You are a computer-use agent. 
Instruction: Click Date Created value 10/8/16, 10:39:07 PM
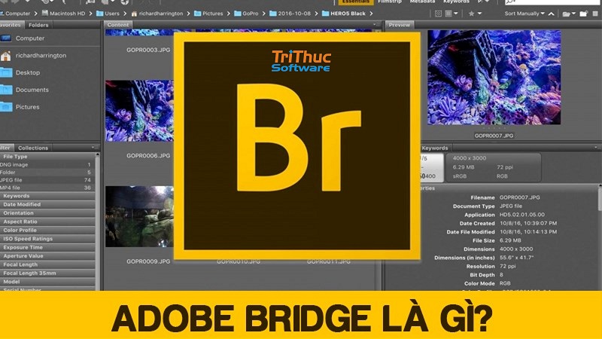528,223
